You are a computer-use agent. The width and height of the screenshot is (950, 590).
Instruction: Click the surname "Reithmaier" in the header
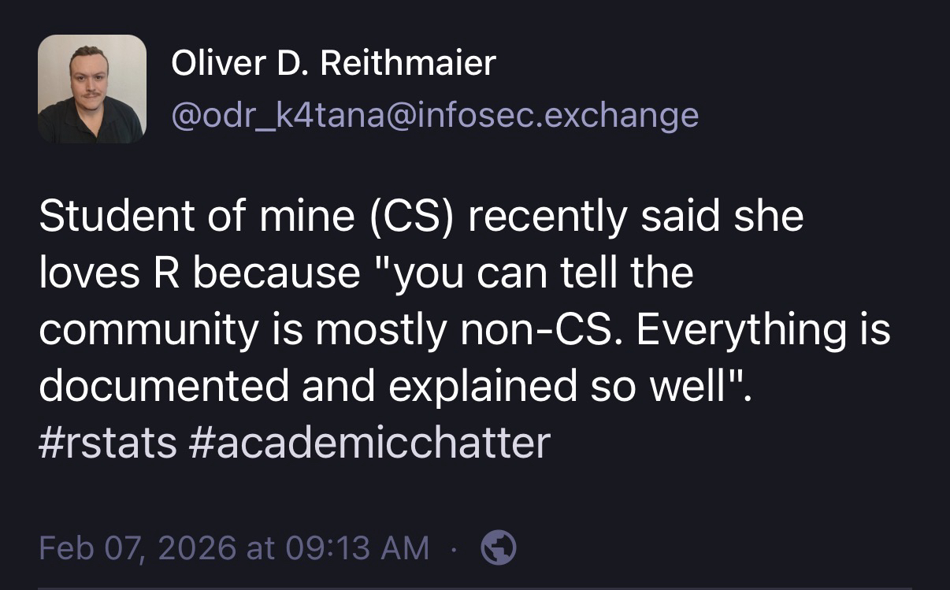tap(408, 63)
